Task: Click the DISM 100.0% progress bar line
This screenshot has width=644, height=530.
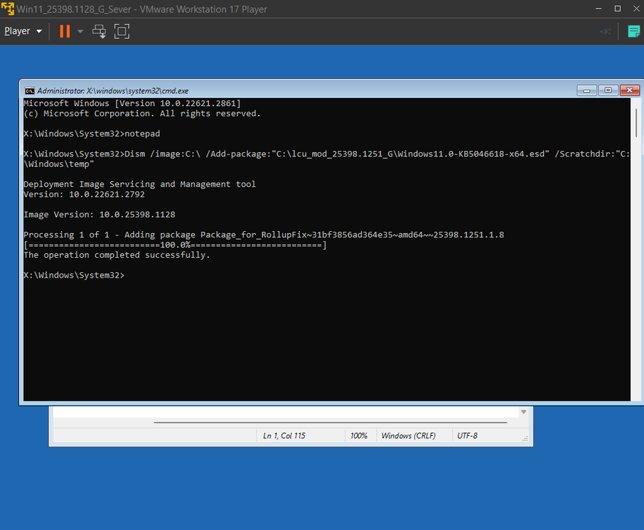Action: 175,245
